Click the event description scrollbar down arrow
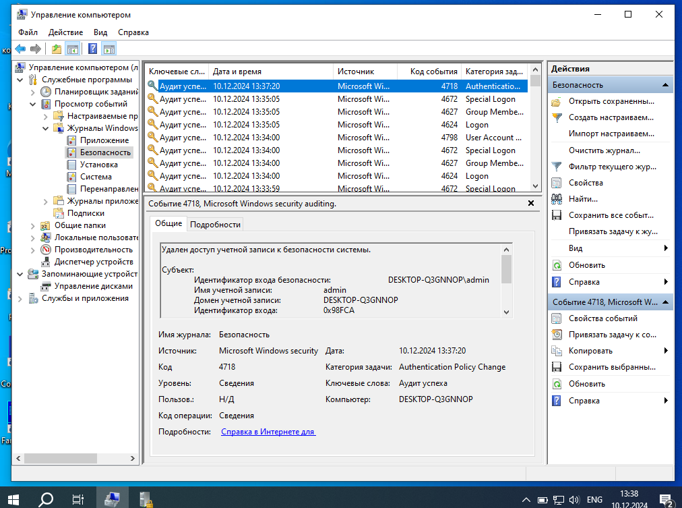The image size is (682, 508). 506,312
